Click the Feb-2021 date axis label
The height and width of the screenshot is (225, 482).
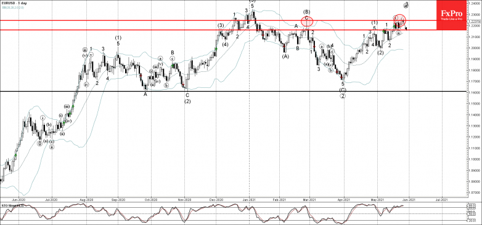pos(280,200)
